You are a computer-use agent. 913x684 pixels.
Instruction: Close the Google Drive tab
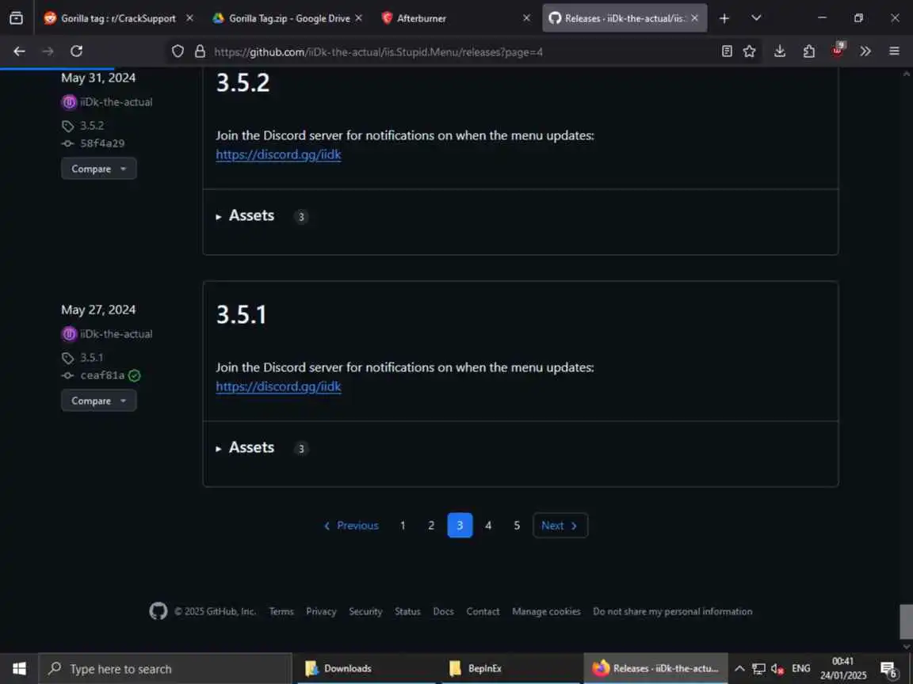coord(359,18)
